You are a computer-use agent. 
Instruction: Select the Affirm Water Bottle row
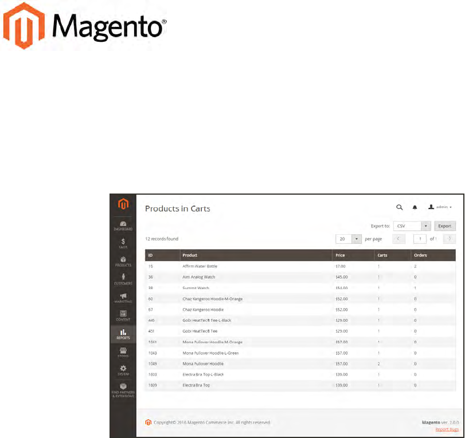click(x=300, y=266)
